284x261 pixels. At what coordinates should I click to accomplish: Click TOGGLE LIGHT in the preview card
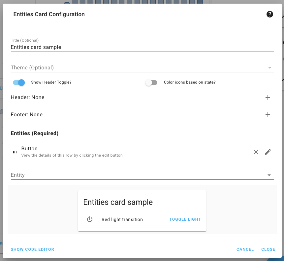(185, 219)
